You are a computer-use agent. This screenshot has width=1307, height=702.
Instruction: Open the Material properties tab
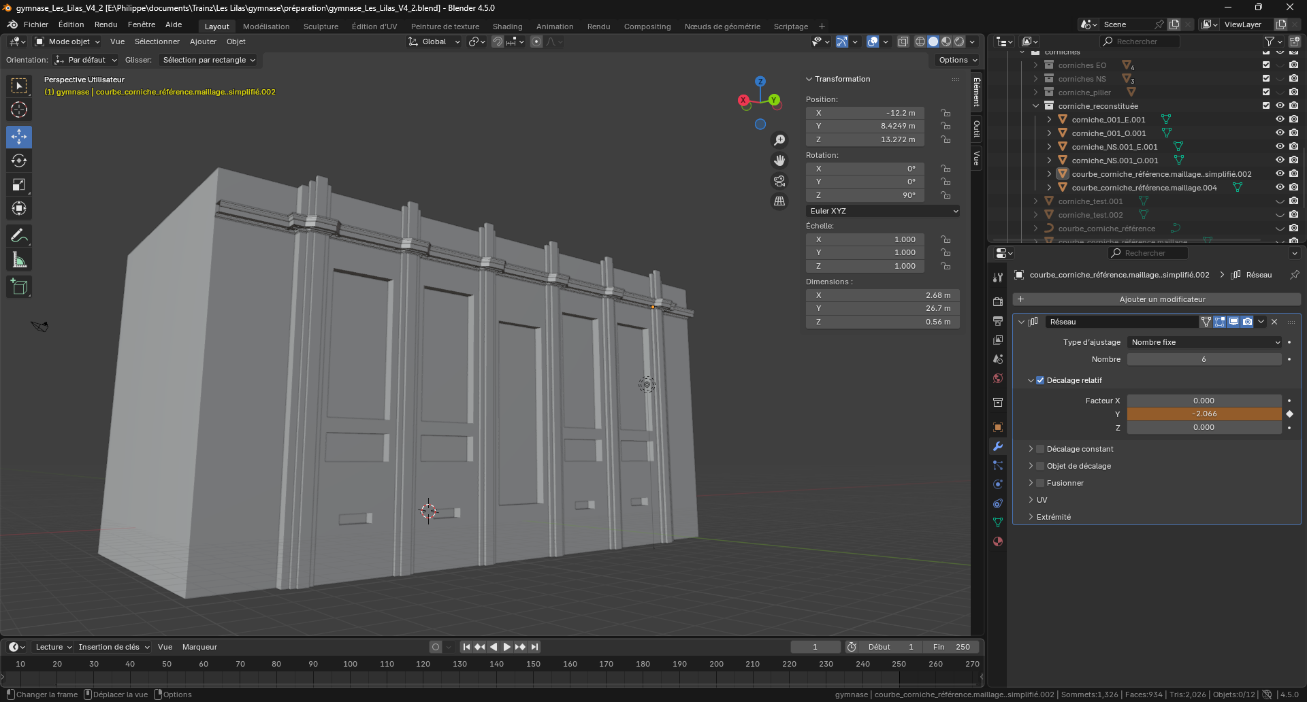[x=998, y=541]
